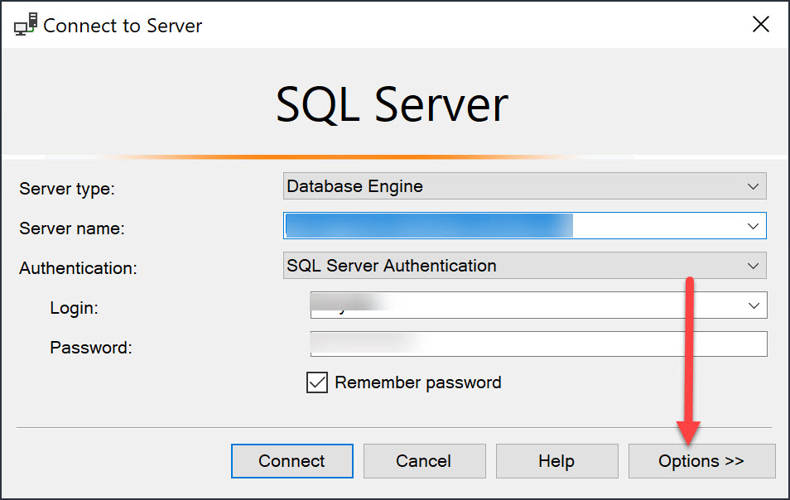Screen dimensions: 790x500
Task: Click the Connect to Server title text
Action: [x=123, y=26]
